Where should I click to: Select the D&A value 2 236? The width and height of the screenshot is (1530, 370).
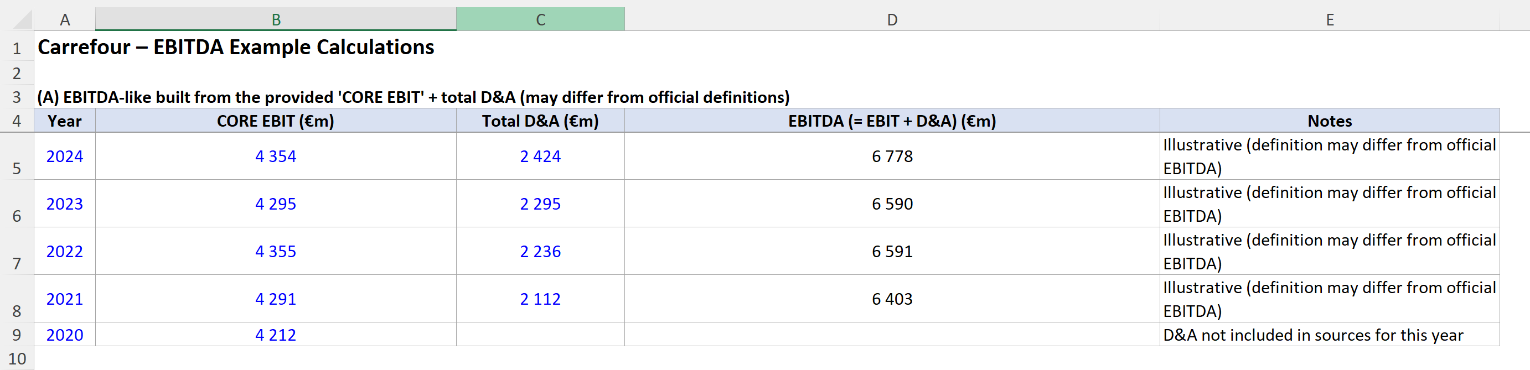click(540, 251)
